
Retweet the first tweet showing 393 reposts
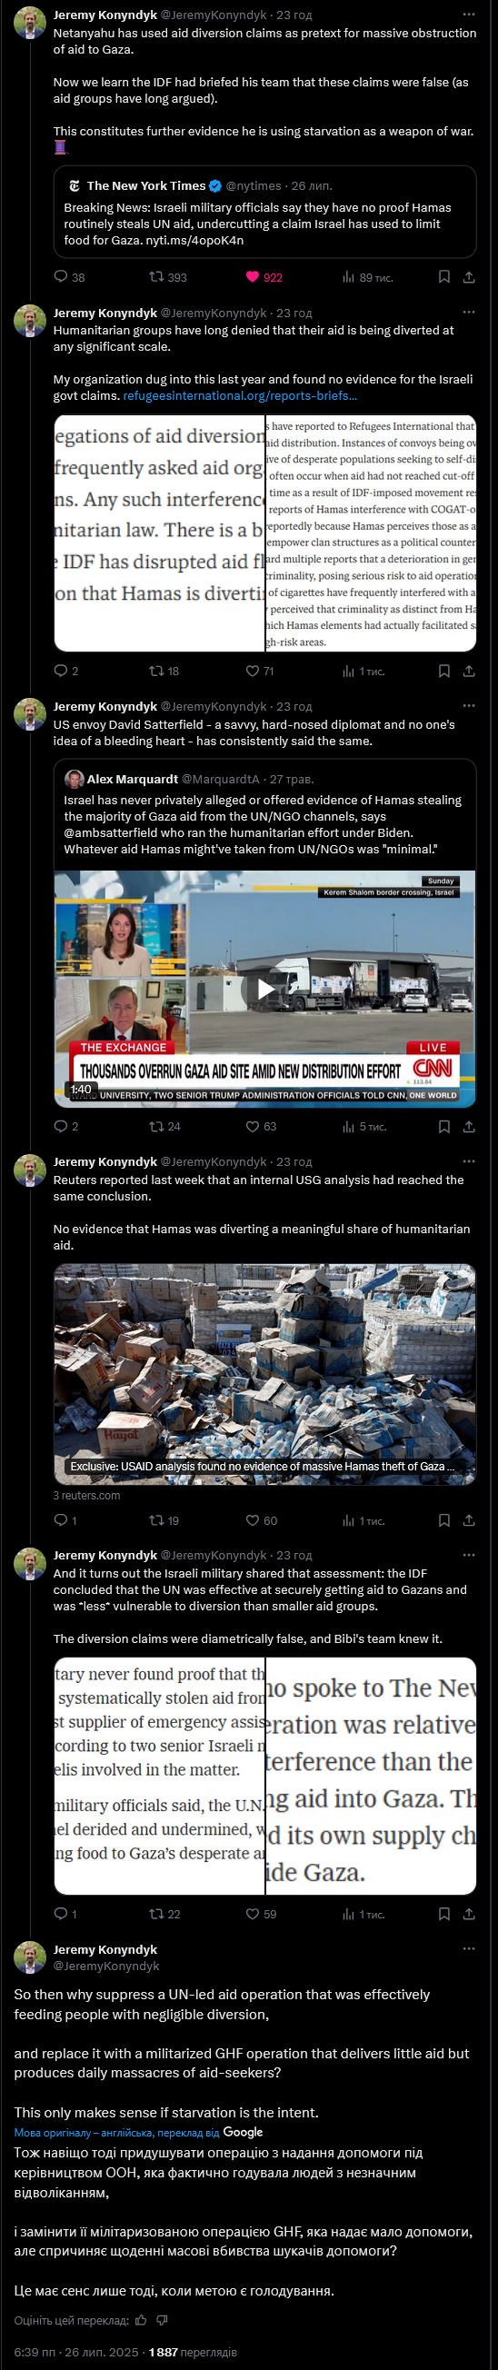point(156,277)
